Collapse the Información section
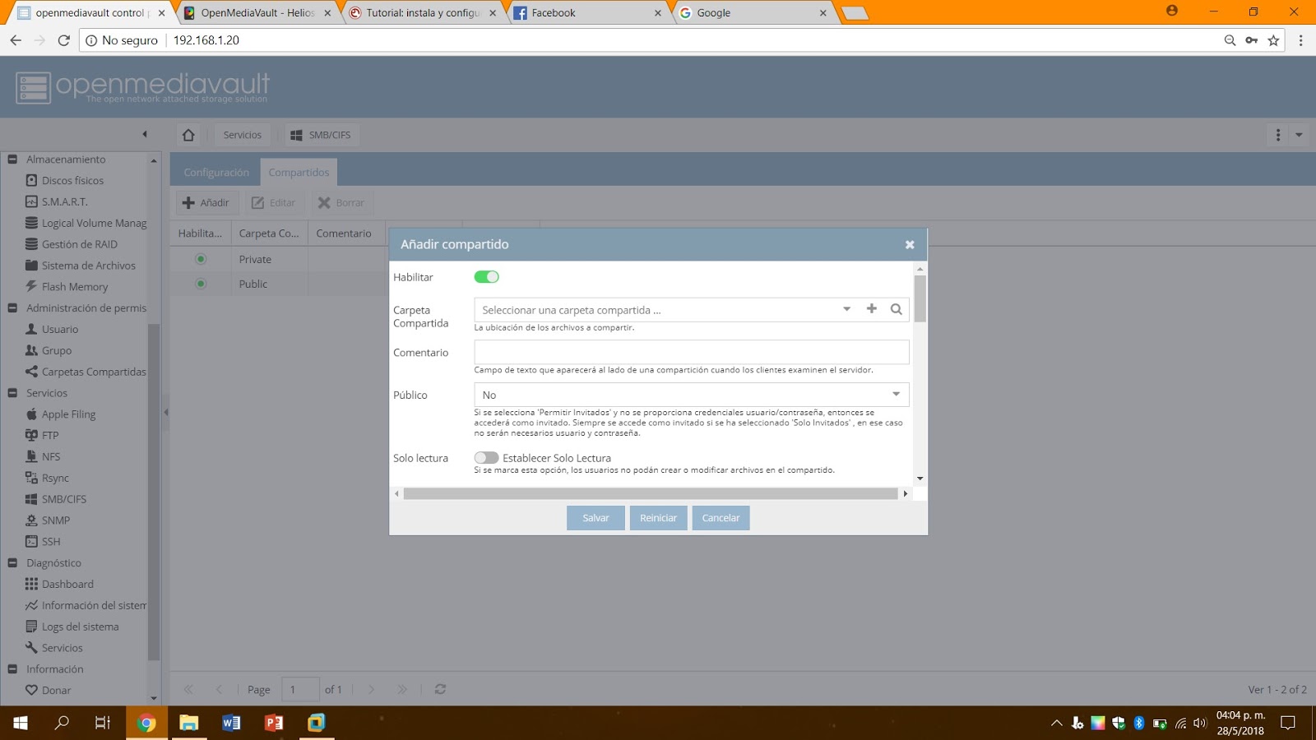The width and height of the screenshot is (1316, 740). [12, 669]
